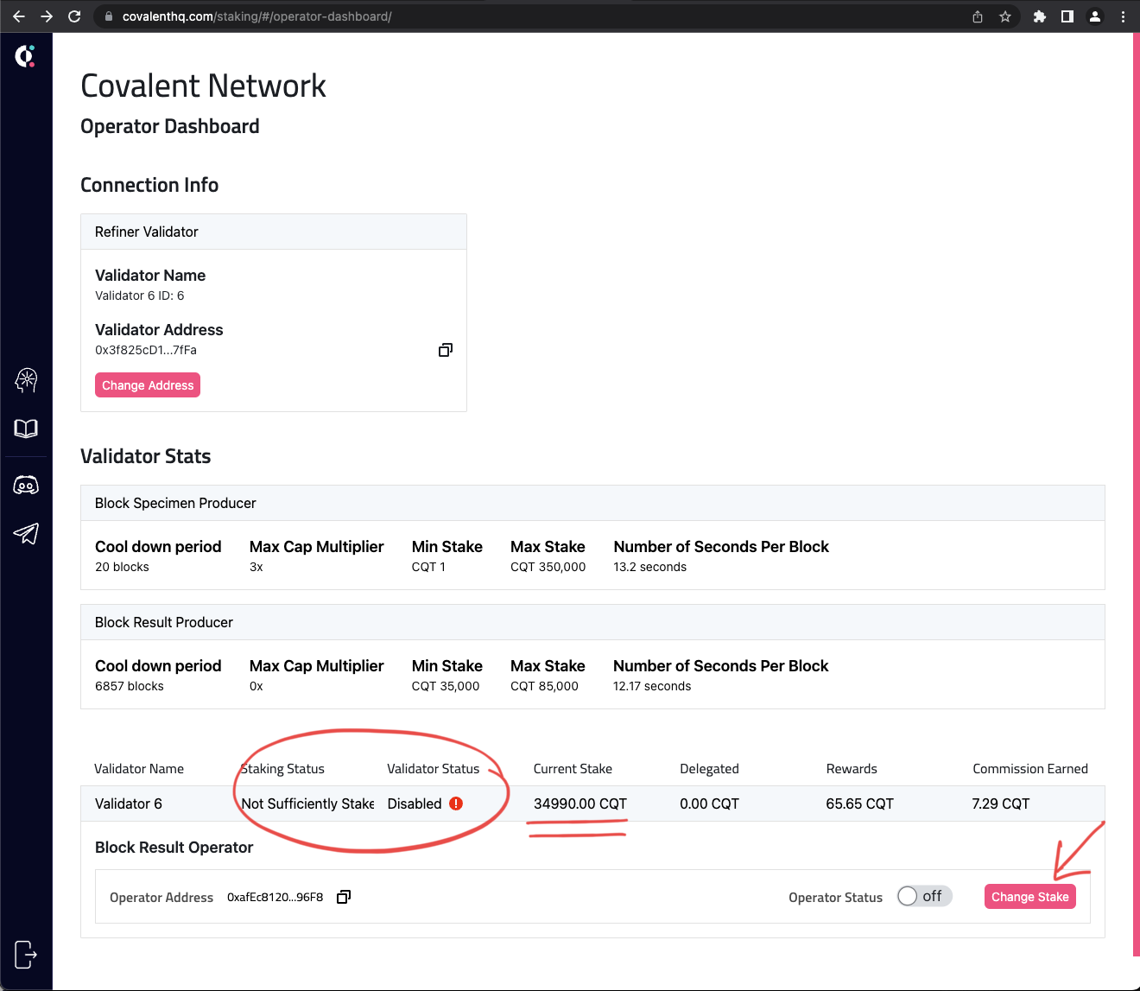Open the book documentation icon

coord(26,429)
